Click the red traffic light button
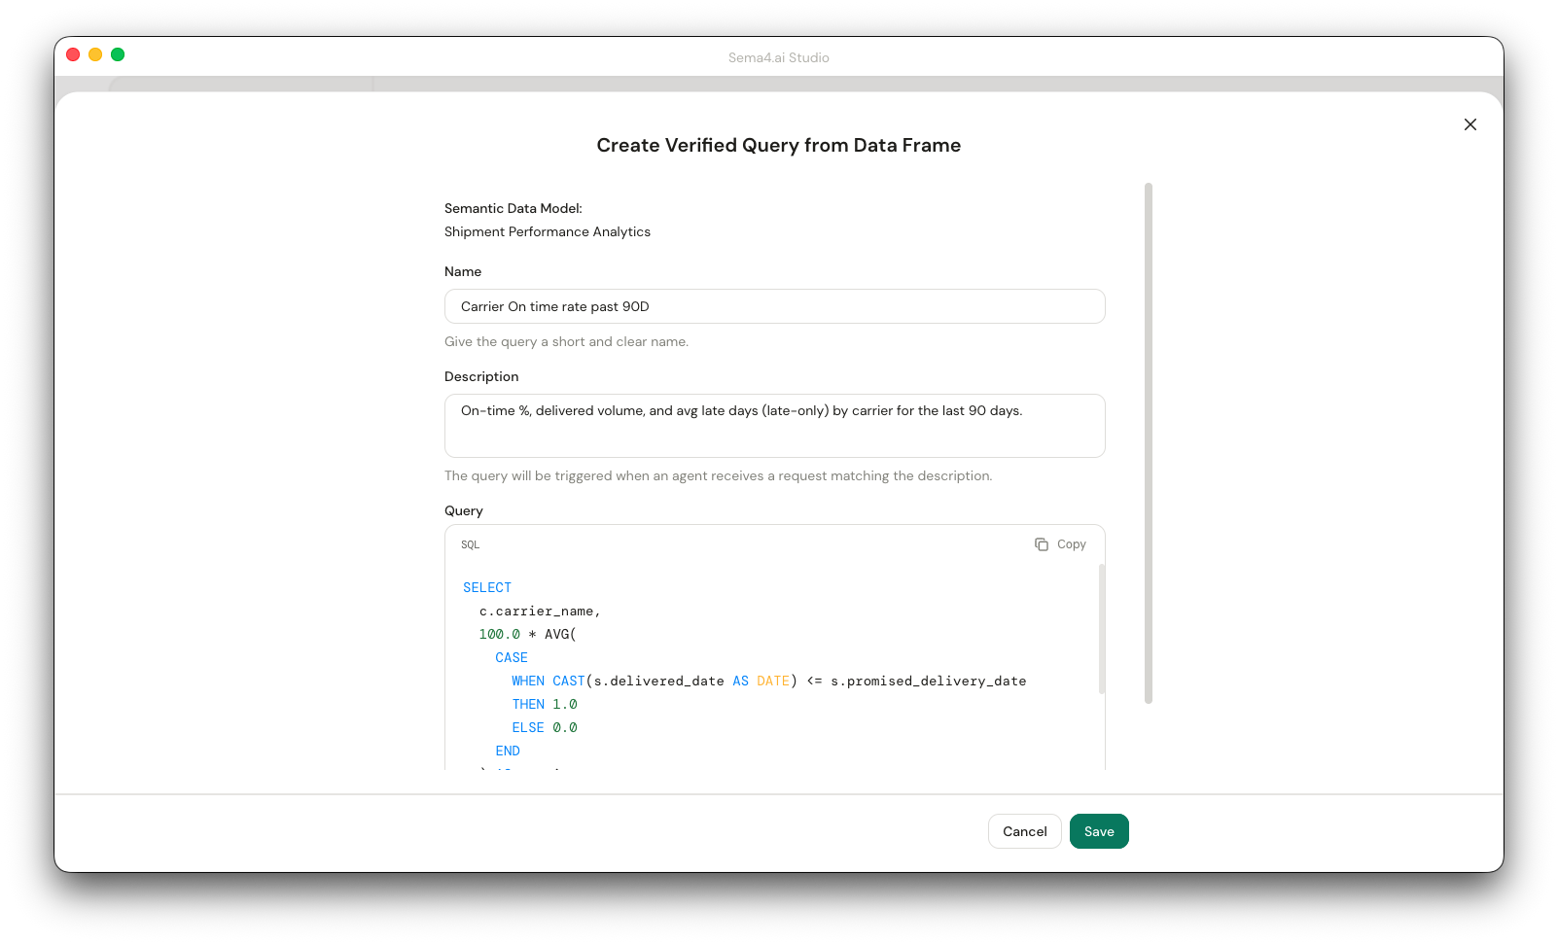 (x=73, y=54)
